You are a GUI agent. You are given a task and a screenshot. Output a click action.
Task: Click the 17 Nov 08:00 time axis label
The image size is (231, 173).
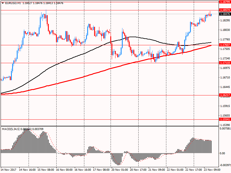pos(101,170)
